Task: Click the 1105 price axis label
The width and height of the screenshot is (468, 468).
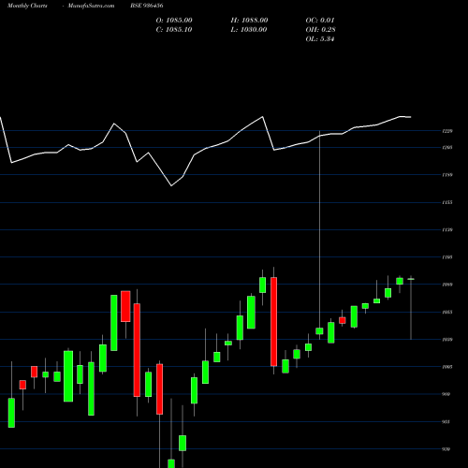Action: [447, 257]
